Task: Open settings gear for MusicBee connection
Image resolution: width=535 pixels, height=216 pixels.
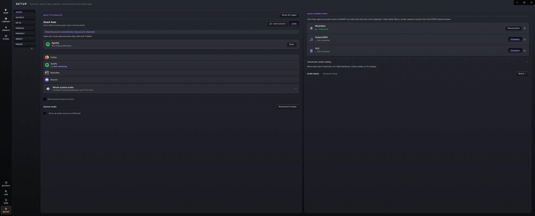Action: (525, 28)
